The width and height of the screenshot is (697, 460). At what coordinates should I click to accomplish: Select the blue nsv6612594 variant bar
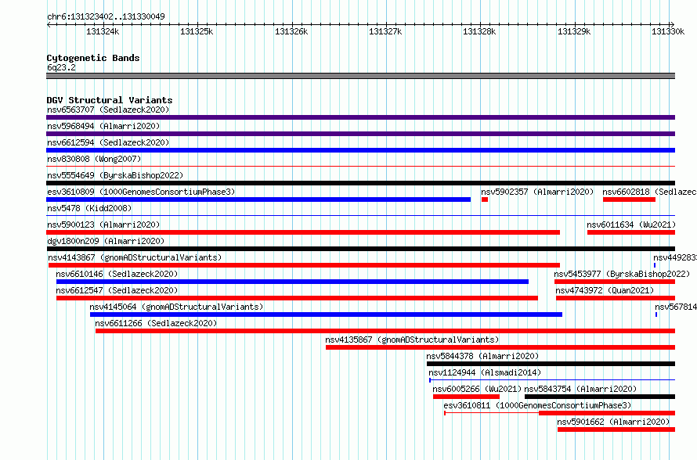(x=360, y=150)
